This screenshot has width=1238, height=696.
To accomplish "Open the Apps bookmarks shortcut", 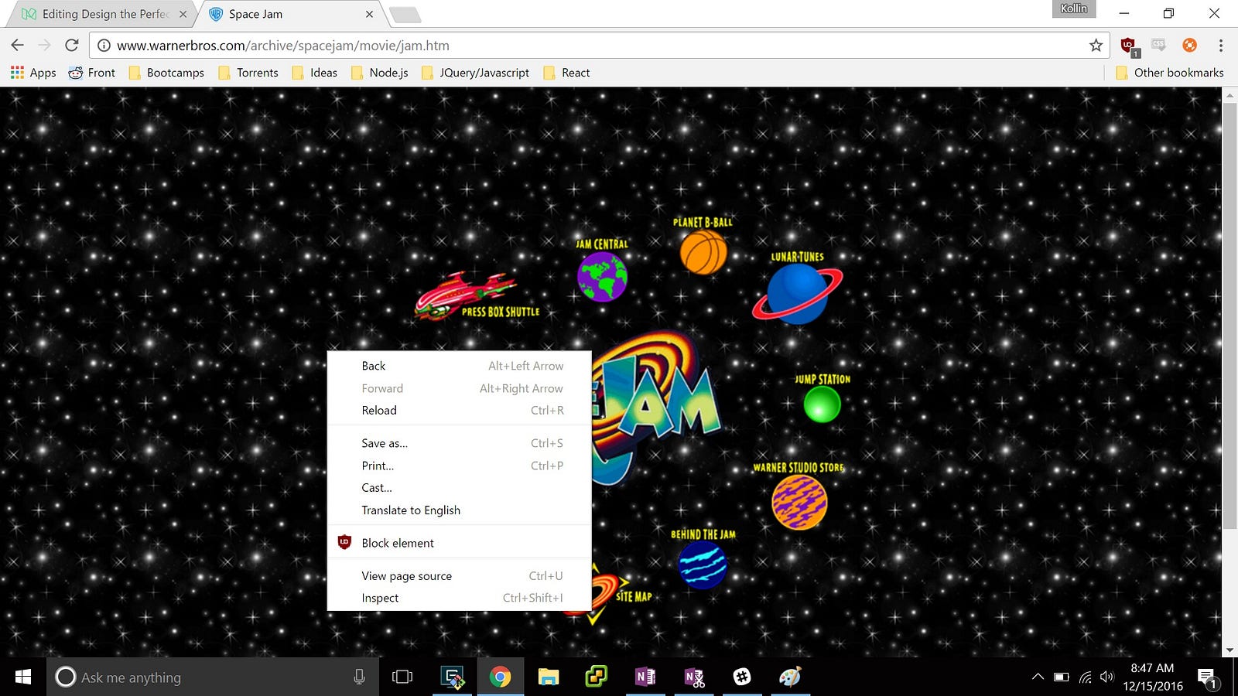I will (33, 73).
